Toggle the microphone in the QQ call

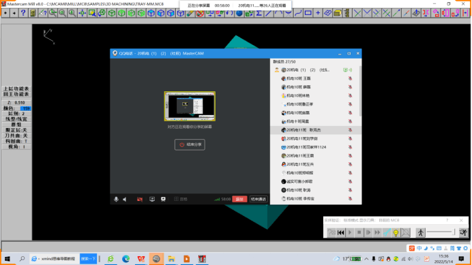click(116, 199)
